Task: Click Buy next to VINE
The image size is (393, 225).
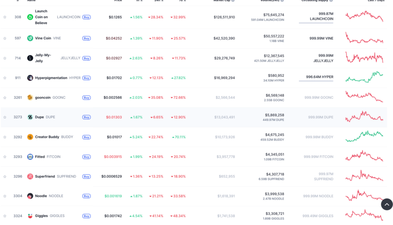Action: pyautogui.click(x=86, y=38)
